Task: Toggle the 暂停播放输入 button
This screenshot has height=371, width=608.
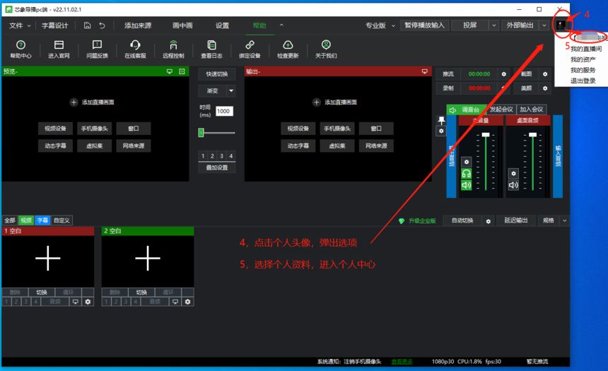Action: [424, 25]
